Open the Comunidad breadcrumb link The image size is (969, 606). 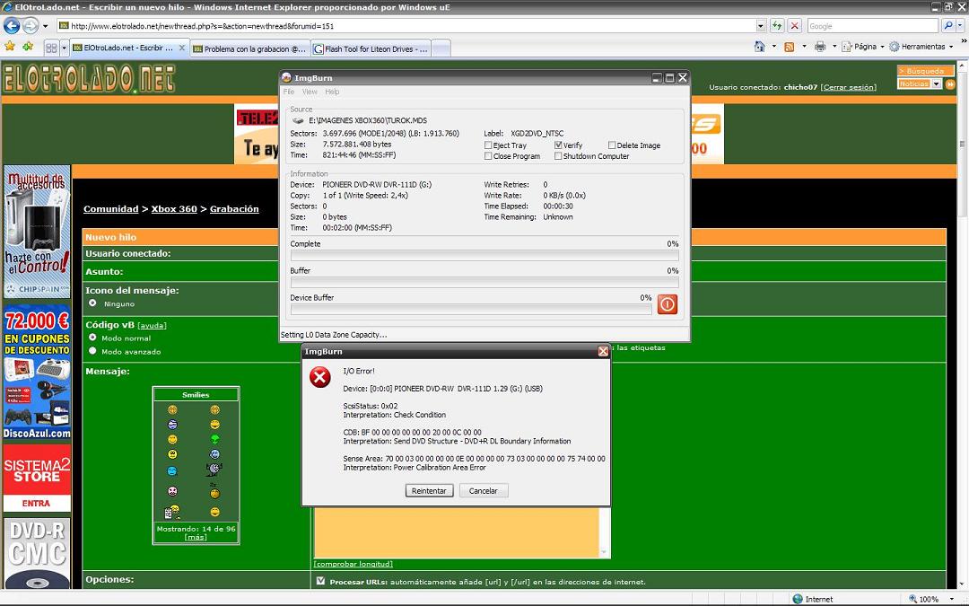(x=110, y=209)
